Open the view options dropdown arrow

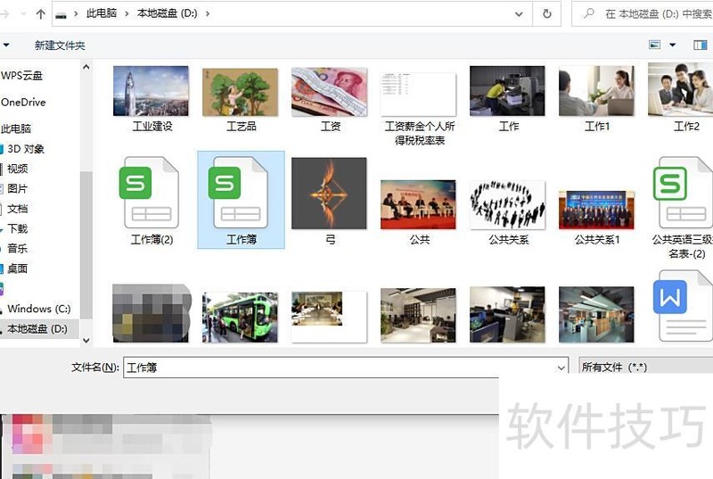point(673,45)
